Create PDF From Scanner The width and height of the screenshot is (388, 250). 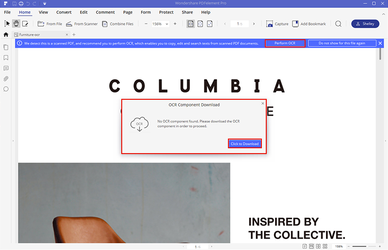click(81, 24)
